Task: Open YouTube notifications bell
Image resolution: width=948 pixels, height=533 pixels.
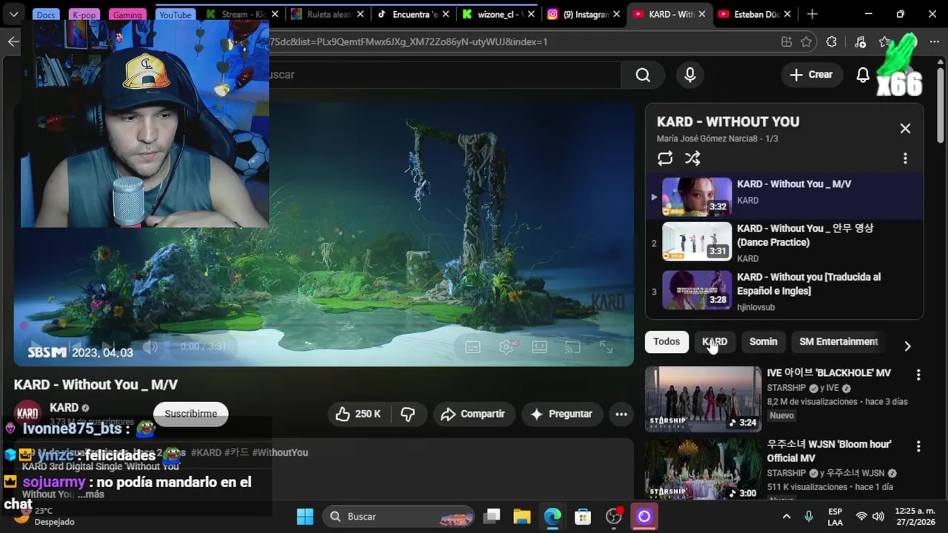Action: (x=863, y=75)
